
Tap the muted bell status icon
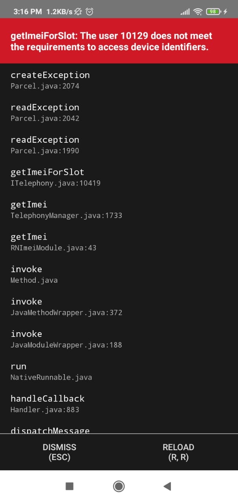(78, 12)
